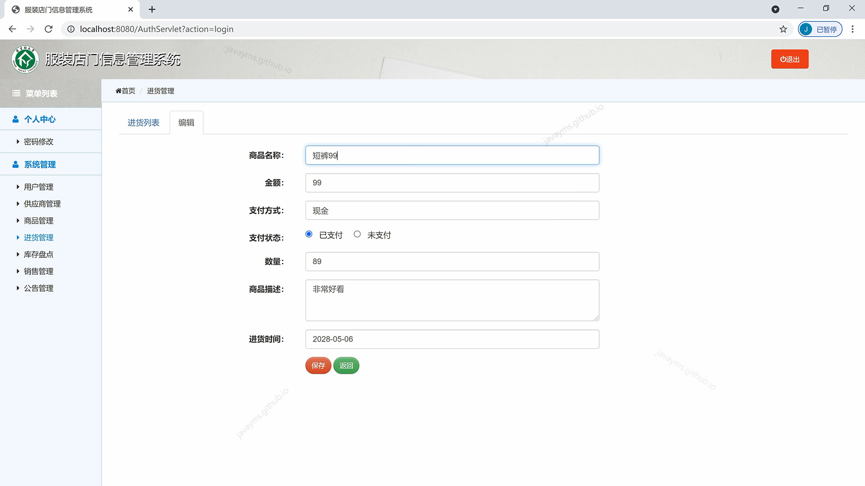Switch to the 进货列表 tab

click(x=143, y=122)
